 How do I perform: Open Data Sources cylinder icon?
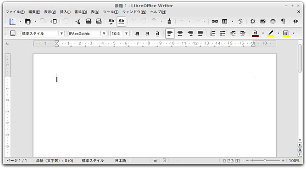pyautogui.click(x=273, y=21)
